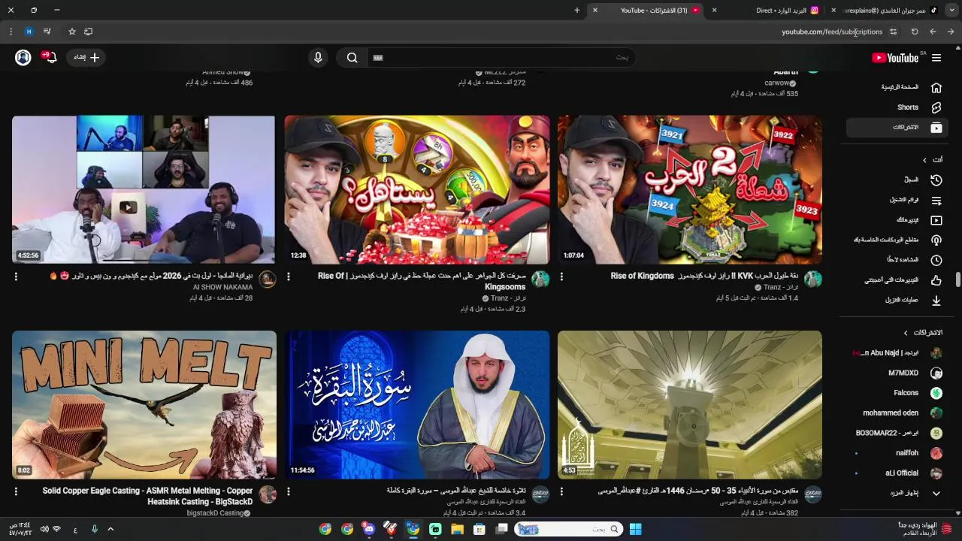Open the browser three-dot menu
Image resolution: width=962 pixels, height=541 pixels.
[11, 32]
